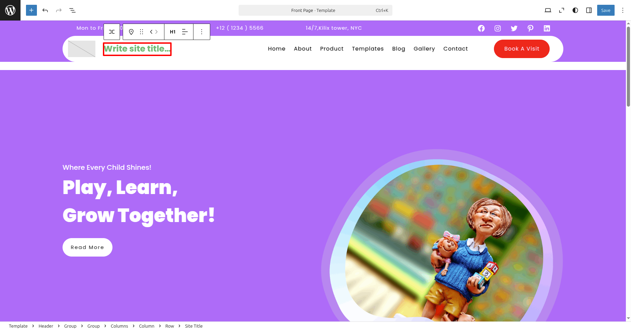
Task: Click the scrollbar down arrow
Action: 628,318
